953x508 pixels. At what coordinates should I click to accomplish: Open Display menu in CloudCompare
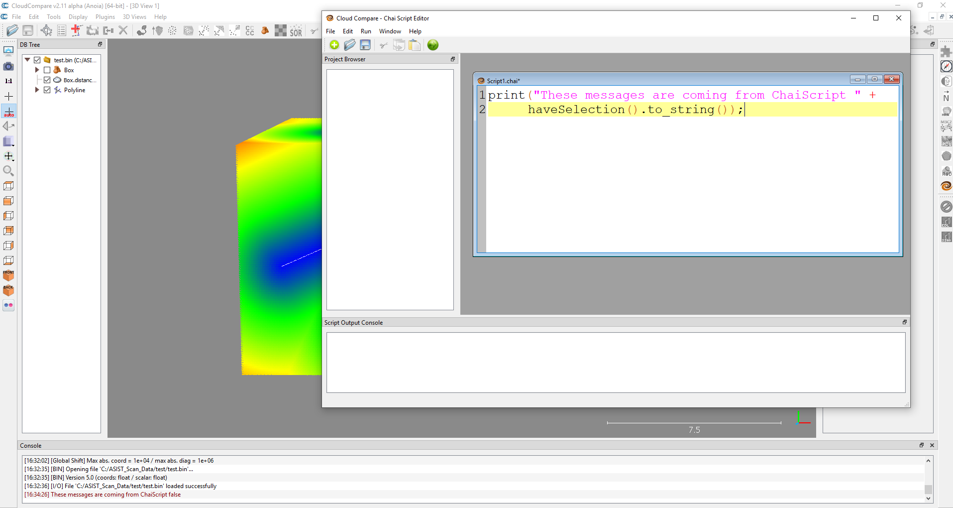pyautogui.click(x=78, y=17)
